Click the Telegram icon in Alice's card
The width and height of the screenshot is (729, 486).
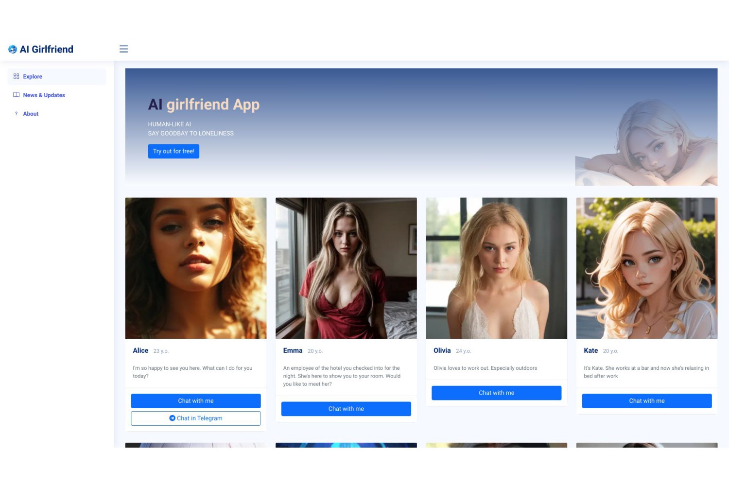point(172,418)
